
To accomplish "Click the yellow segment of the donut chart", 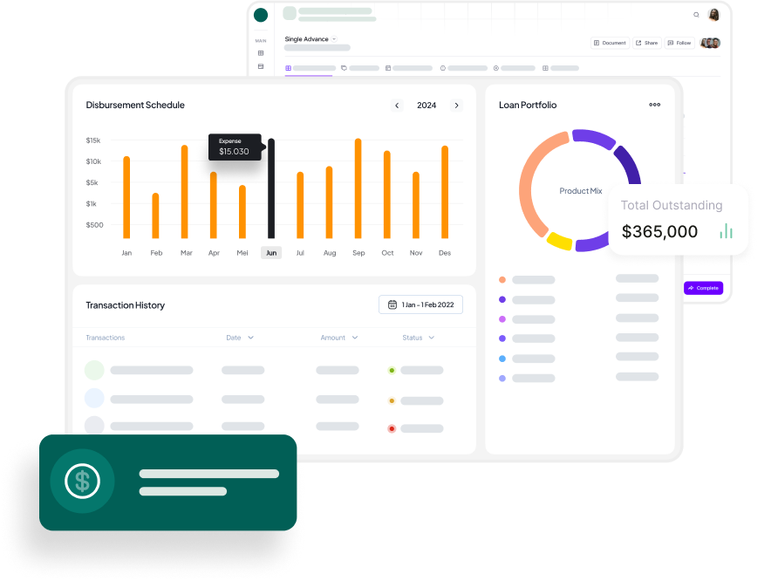I will pos(559,242).
